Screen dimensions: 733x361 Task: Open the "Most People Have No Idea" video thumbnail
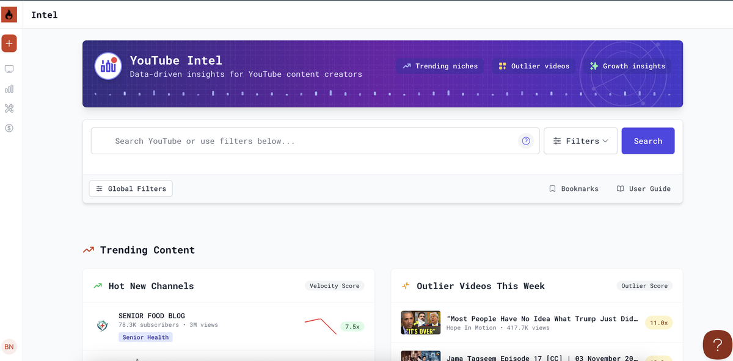pos(420,322)
